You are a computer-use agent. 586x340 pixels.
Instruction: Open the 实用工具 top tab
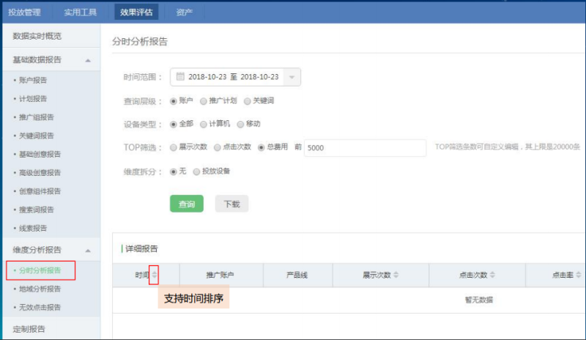pos(81,12)
